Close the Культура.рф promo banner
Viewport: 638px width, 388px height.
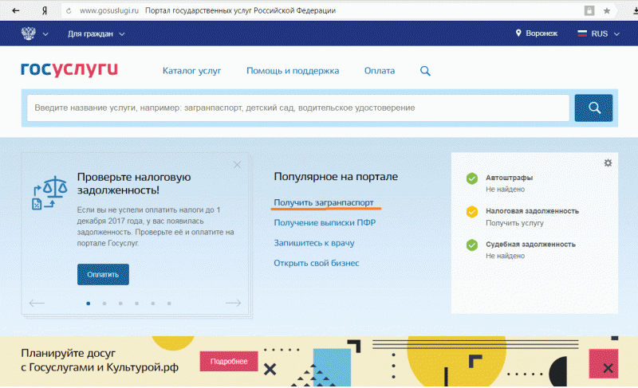point(608,368)
